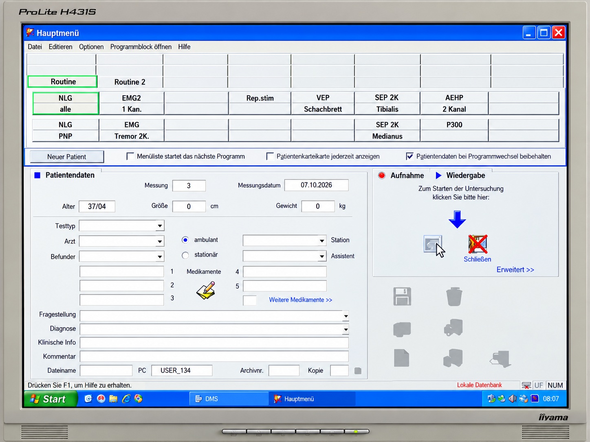Click the volume speaker tray icon
The image size is (590, 442).
click(513, 398)
